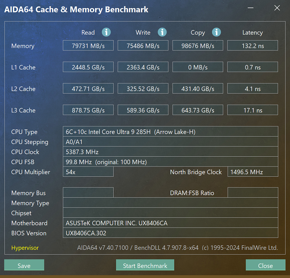Screen dimensions: 290x278
Task: Select the L3 Cache read value 878.75 GB/s
Action: [88, 110]
